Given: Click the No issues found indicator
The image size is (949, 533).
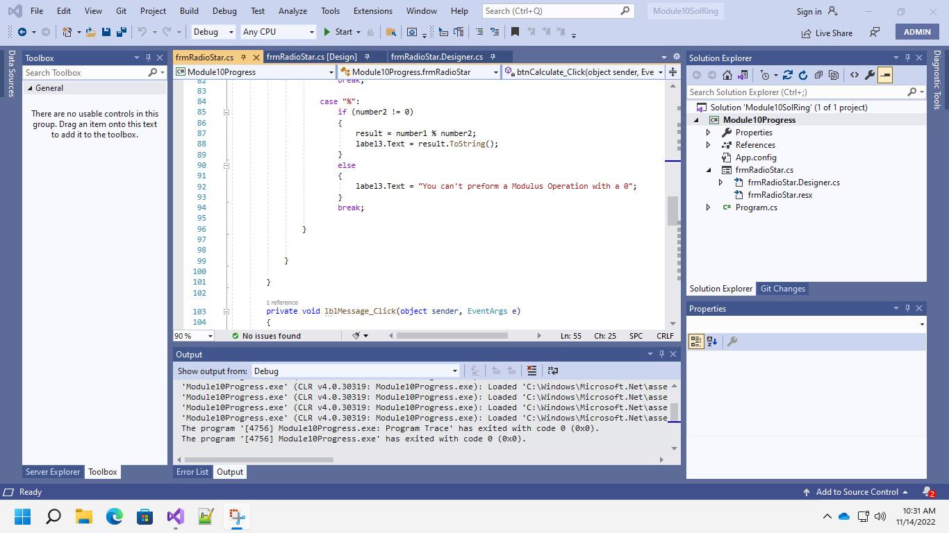Looking at the screenshot, I should pyautogui.click(x=265, y=336).
